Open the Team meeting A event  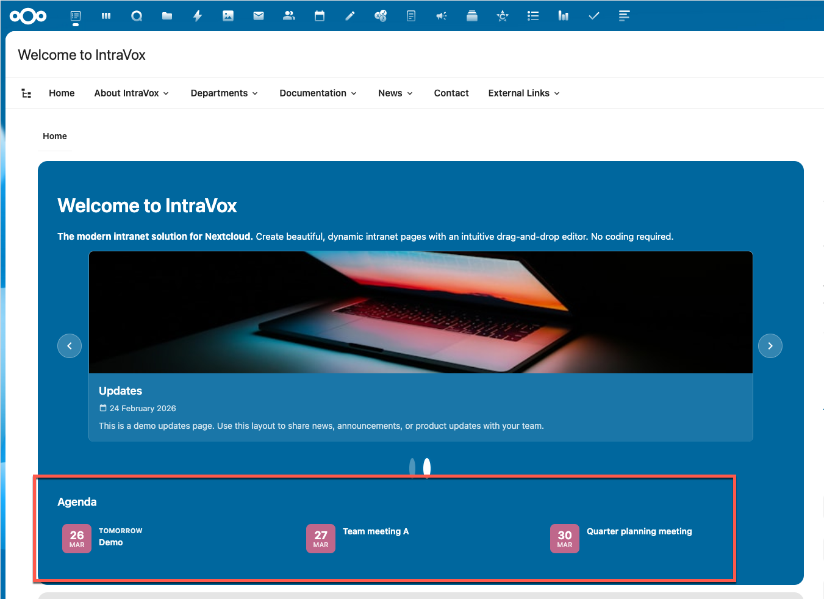(376, 531)
